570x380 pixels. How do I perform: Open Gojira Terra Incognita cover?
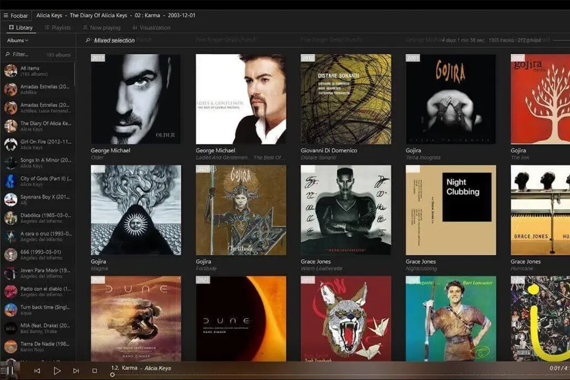(x=451, y=99)
